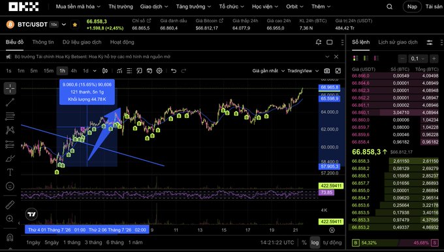Open the price alert bell icon

[319, 42]
